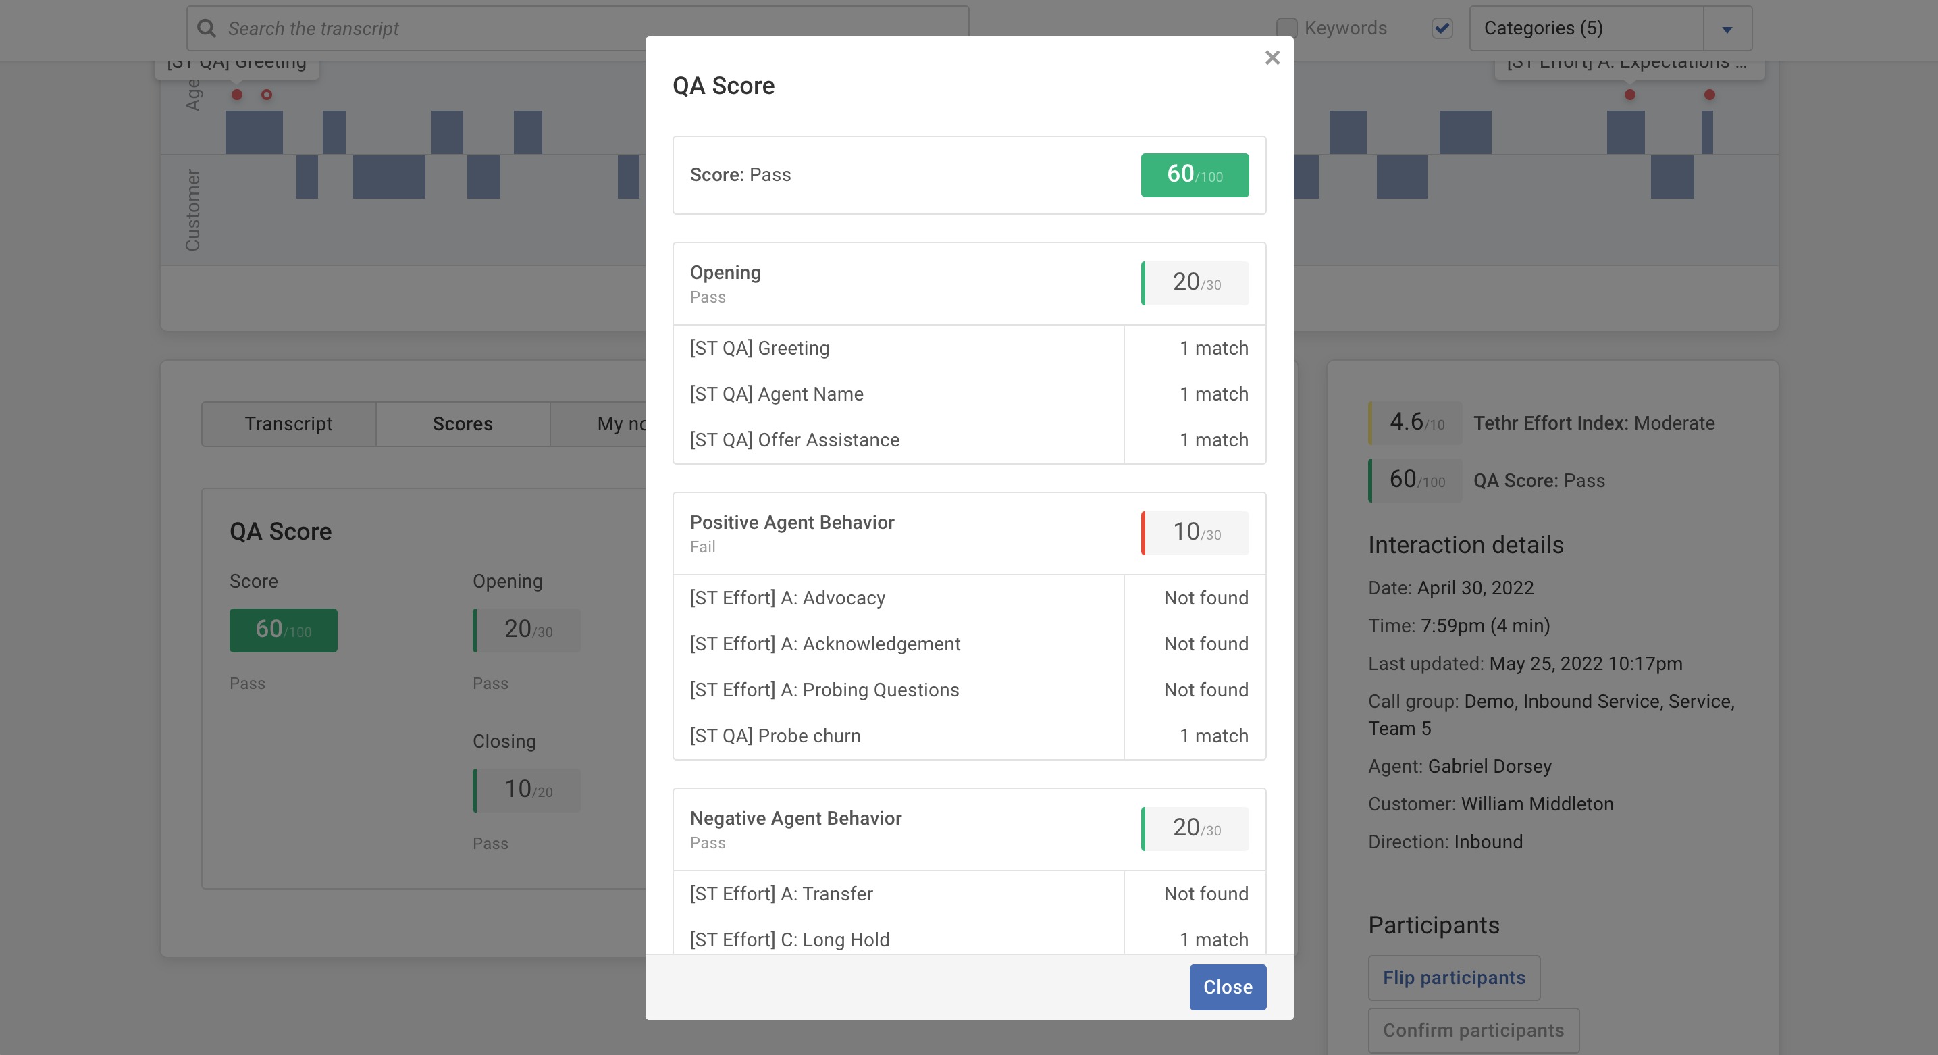Select the Scores tab
Viewport: 1938px width, 1055px height.
(462, 423)
